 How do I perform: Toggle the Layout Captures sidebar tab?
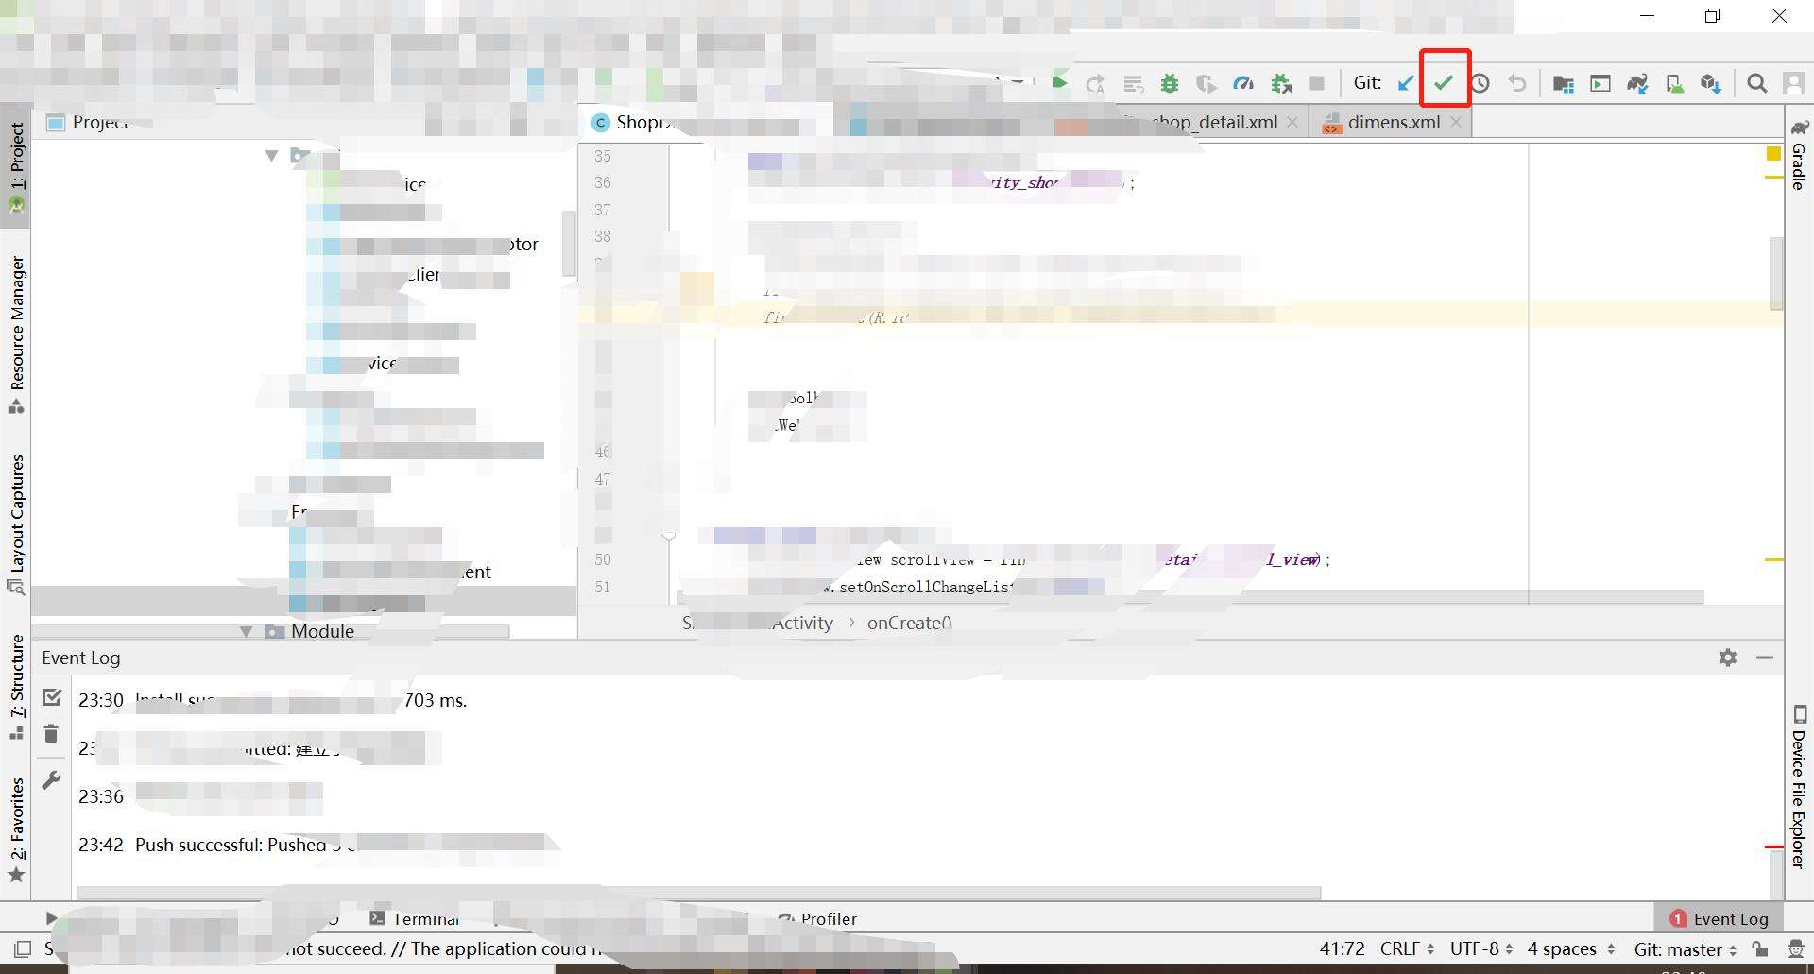coord(16,524)
